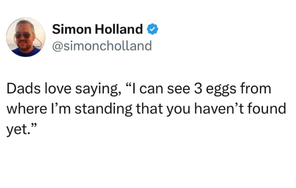Open Simon Holland's profile picture

(26, 37)
